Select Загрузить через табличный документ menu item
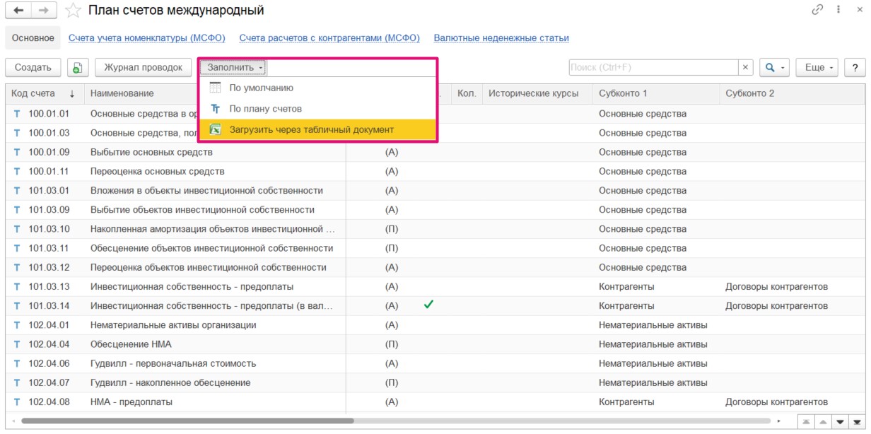The image size is (871, 434). click(311, 130)
